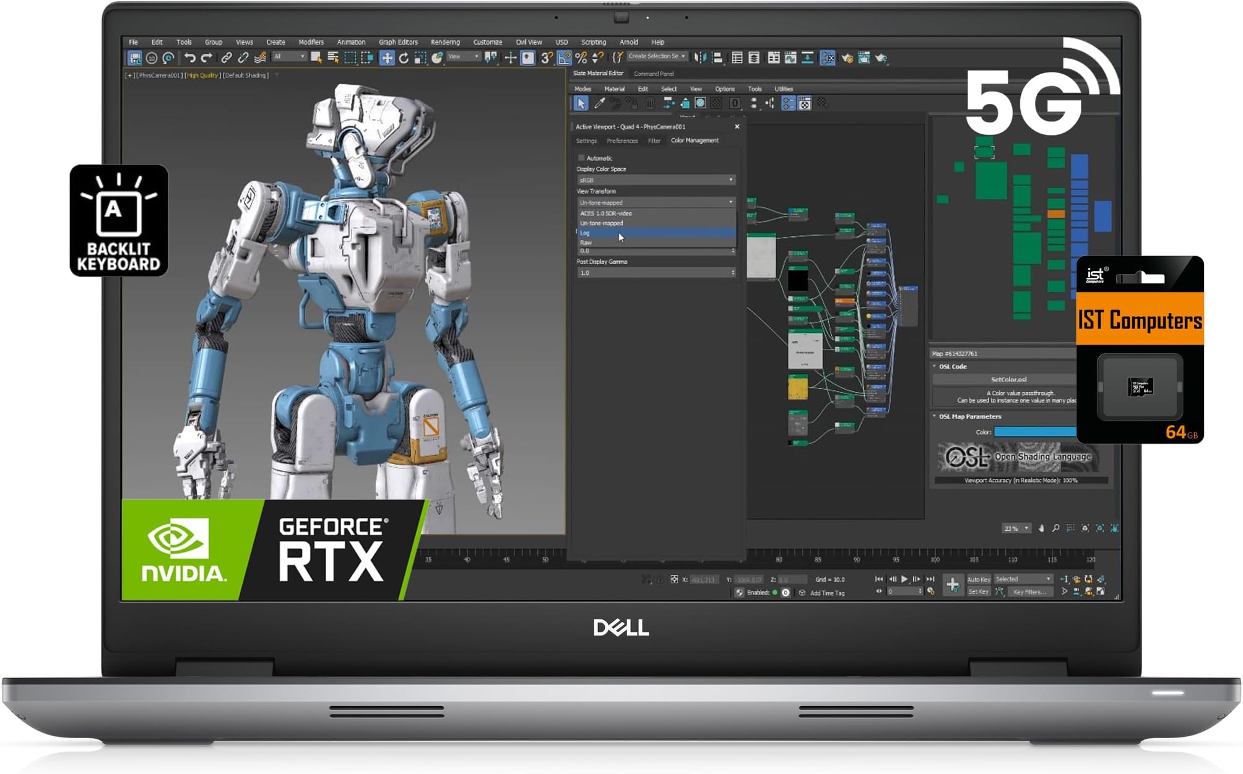Select Log from View Transform dropdown
The image size is (1243, 774).
(x=619, y=233)
